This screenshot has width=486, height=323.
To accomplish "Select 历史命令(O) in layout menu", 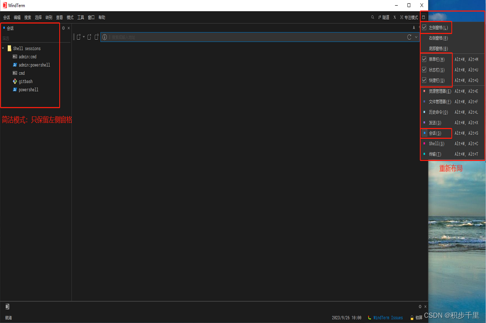I will coord(452,112).
